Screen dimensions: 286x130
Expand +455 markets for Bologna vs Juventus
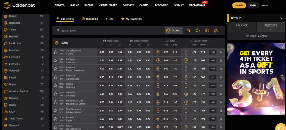pyautogui.click(x=213, y=61)
